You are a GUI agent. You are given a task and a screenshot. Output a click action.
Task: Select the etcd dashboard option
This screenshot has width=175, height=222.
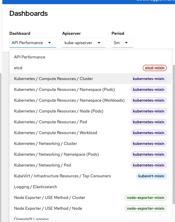click(x=90, y=68)
